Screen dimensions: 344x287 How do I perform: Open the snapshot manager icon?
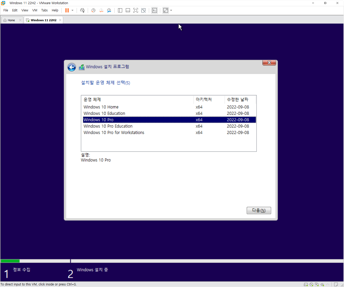(x=109, y=10)
